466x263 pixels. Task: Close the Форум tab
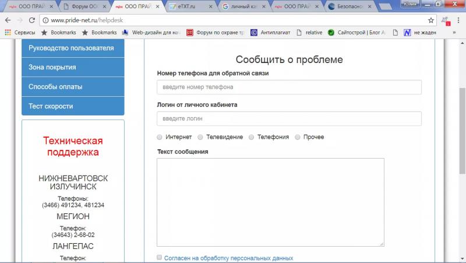pyautogui.click(x=104, y=6)
